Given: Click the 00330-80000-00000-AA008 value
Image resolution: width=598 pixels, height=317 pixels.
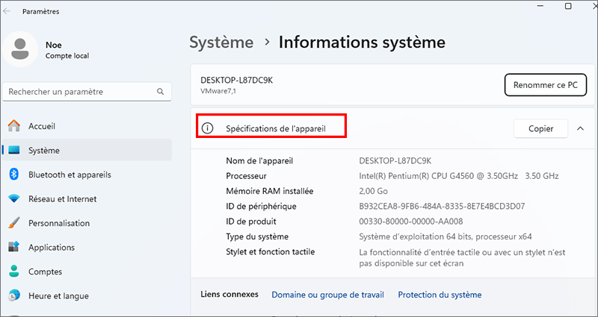Looking at the screenshot, I should point(411,222).
